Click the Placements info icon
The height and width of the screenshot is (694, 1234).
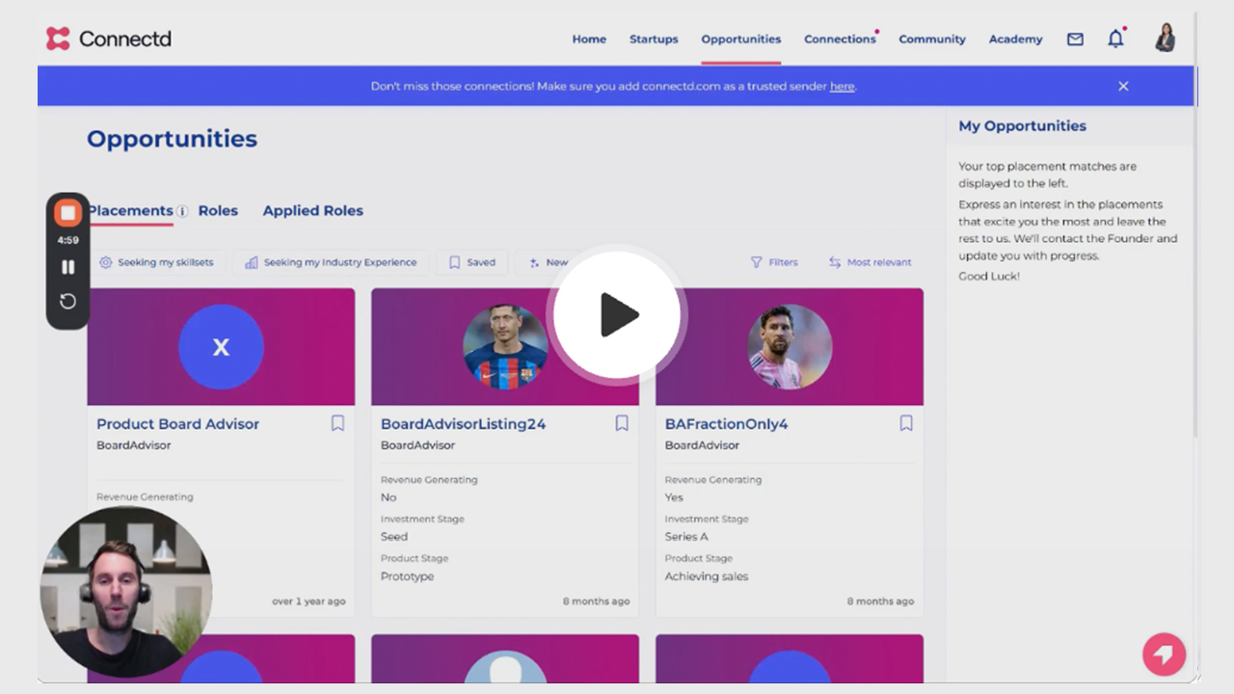[x=182, y=211]
